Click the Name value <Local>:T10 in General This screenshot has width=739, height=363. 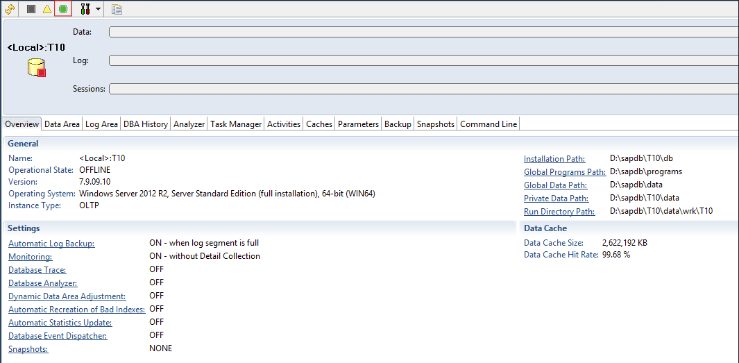pyautogui.click(x=102, y=158)
